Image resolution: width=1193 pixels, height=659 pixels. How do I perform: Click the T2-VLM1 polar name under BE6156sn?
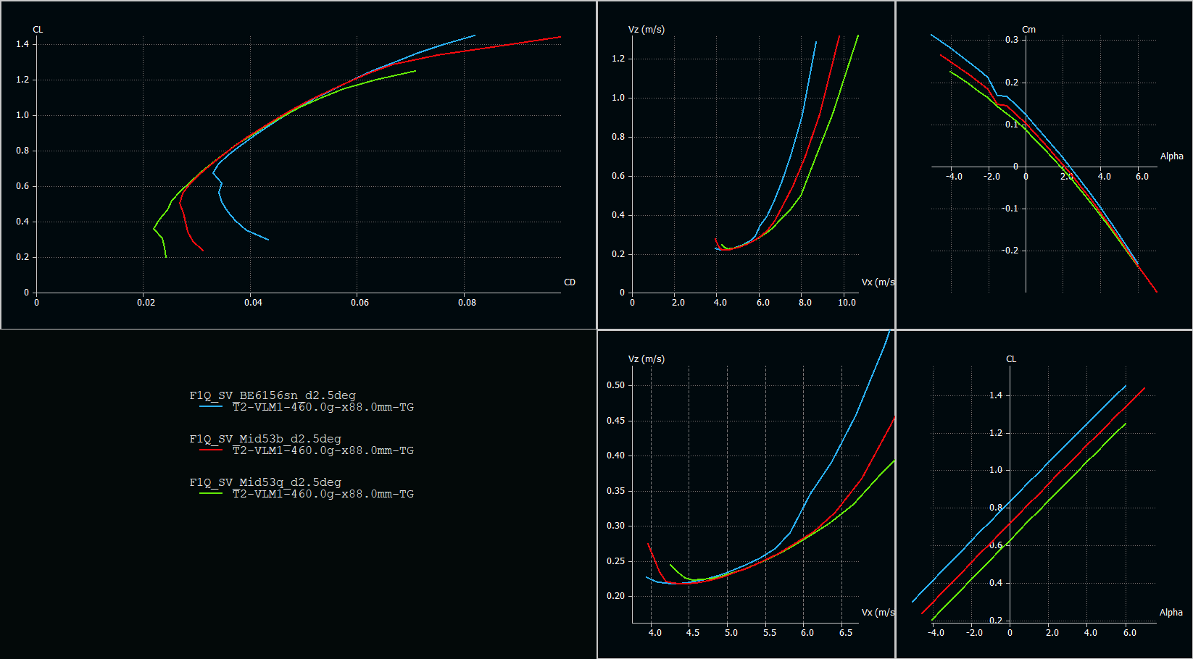pos(323,407)
